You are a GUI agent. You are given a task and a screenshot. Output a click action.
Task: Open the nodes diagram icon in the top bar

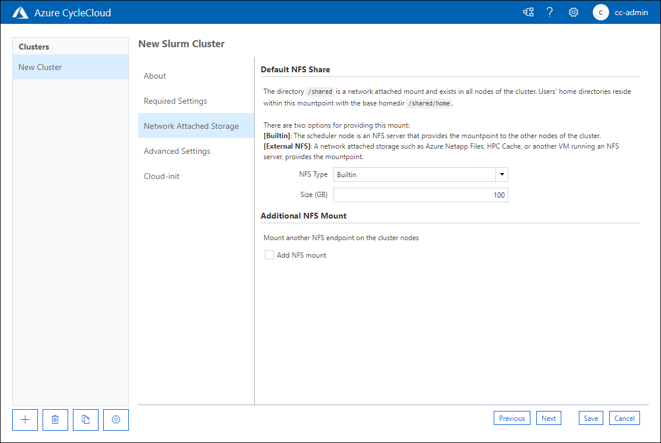pyautogui.click(x=528, y=12)
